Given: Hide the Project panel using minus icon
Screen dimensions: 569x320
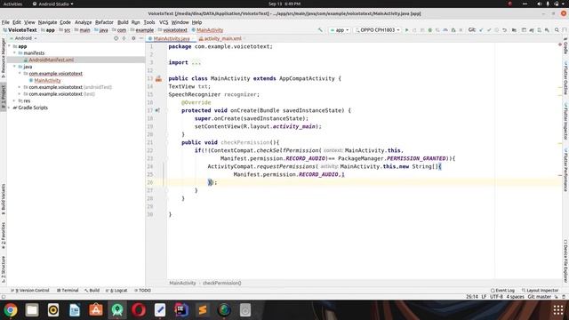Looking at the screenshot, I should pyautogui.click(x=141, y=38).
